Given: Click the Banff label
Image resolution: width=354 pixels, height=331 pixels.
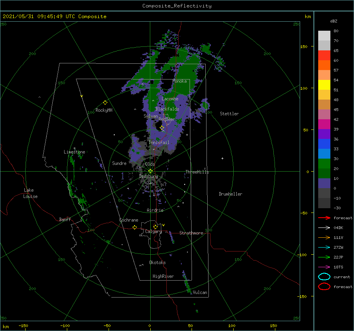Looking at the screenshot, I should [x=65, y=219].
